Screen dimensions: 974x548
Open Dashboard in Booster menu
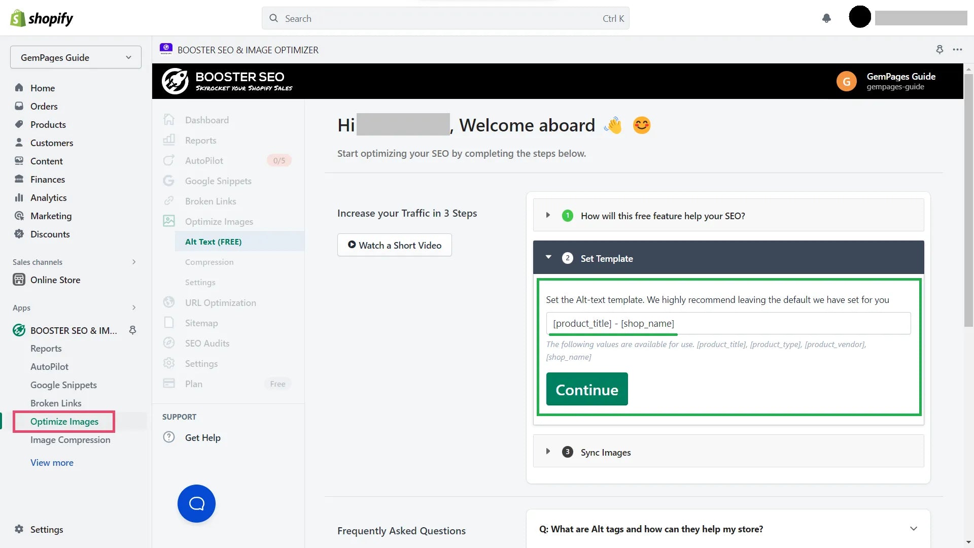[206, 120]
